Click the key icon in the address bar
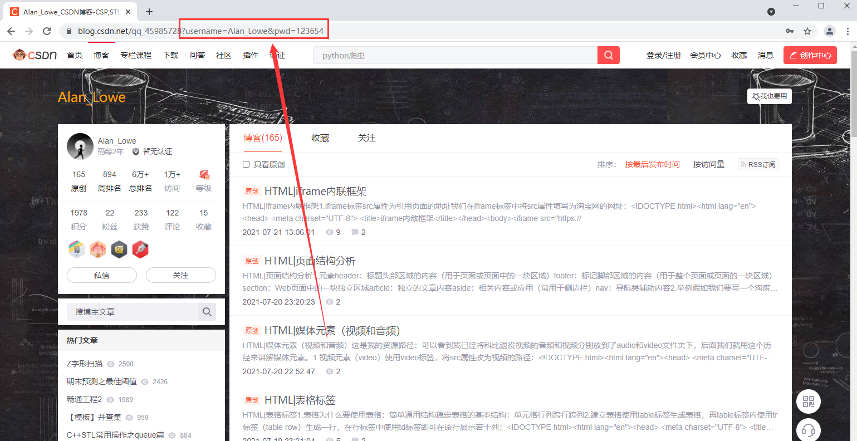 click(x=790, y=31)
